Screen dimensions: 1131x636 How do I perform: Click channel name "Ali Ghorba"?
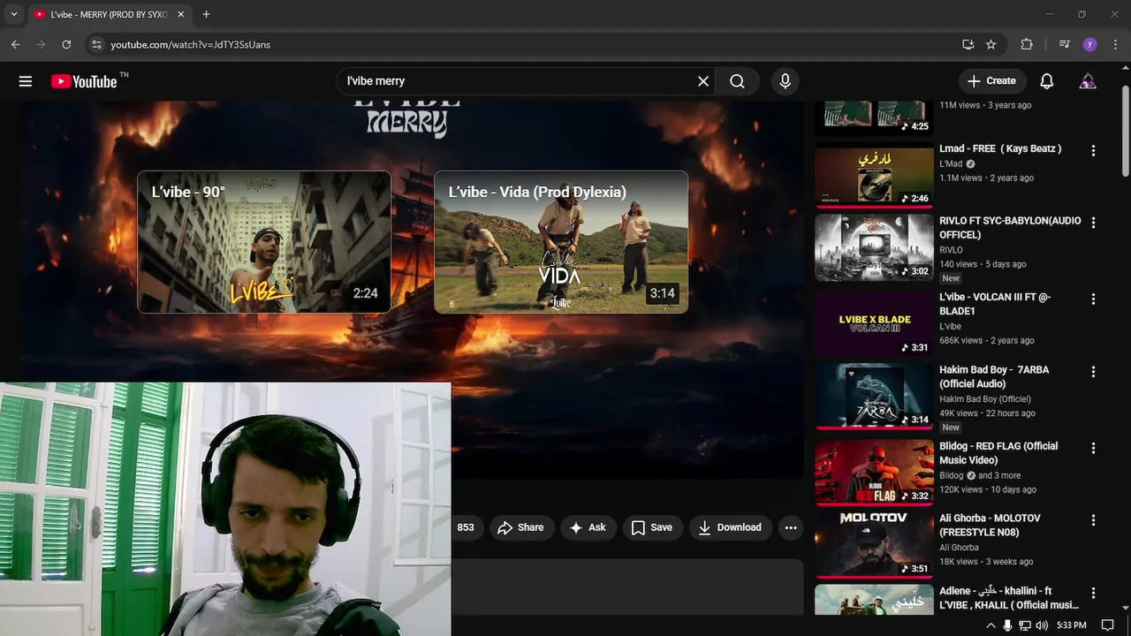[959, 548]
